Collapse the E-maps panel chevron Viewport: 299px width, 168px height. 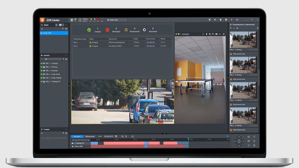(x=66, y=129)
